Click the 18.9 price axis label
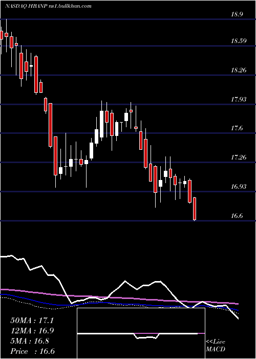Viewport: 256px width, 359px height. (x=237, y=14)
